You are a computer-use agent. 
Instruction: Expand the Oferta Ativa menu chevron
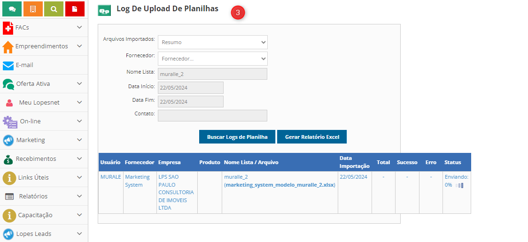pos(79,83)
